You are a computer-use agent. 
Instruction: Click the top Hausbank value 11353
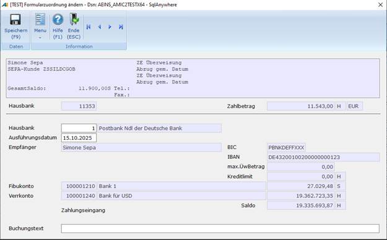pos(79,106)
